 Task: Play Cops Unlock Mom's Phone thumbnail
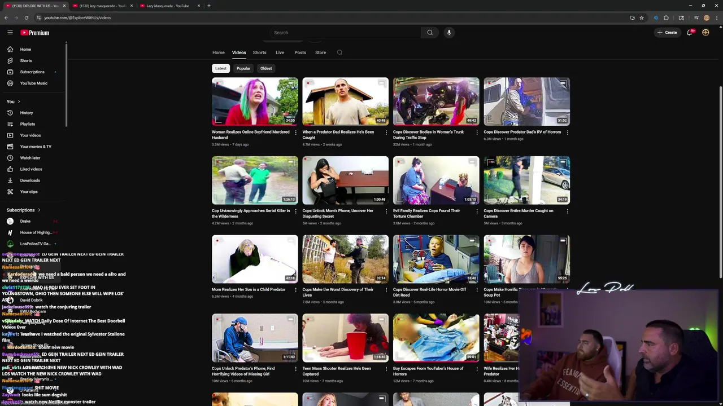[x=345, y=180]
